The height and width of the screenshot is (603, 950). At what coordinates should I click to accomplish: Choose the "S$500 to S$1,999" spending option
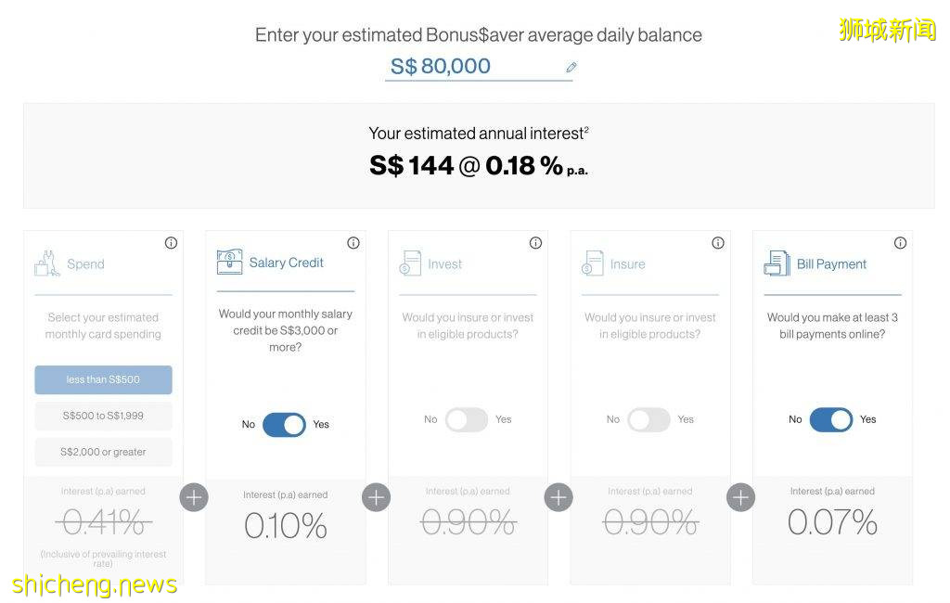(x=103, y=416)
